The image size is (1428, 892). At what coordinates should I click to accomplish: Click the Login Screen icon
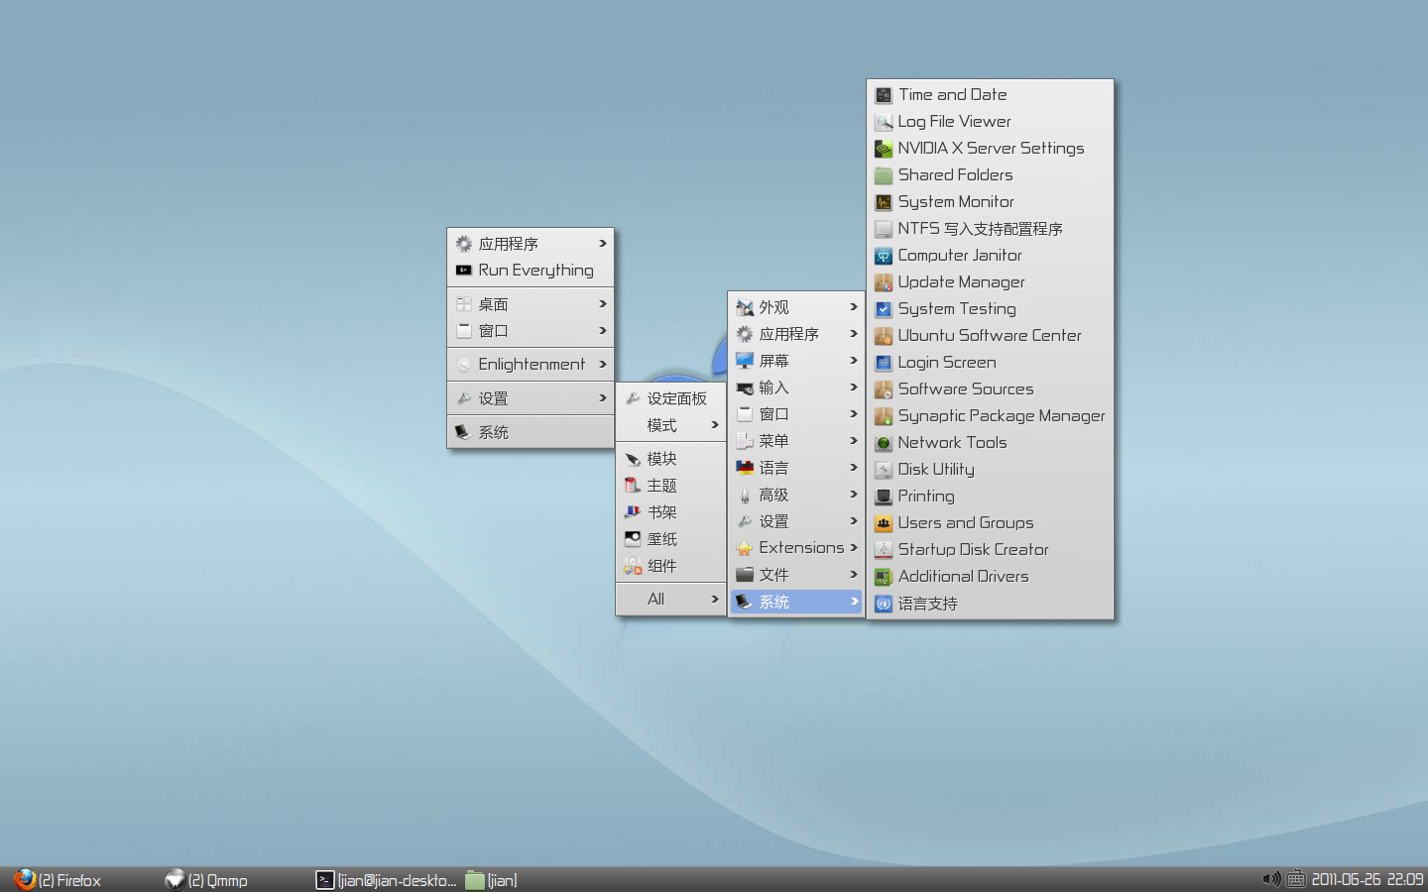tap(884, 363)
